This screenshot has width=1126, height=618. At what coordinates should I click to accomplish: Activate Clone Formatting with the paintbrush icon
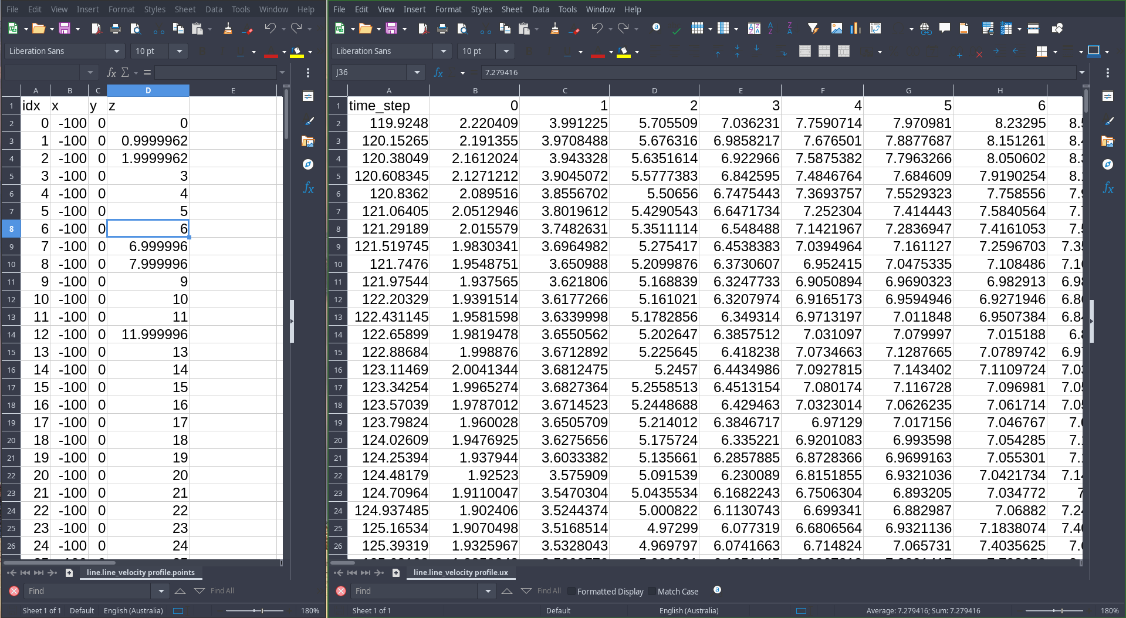pyautogui.click(x=554, y=28)
